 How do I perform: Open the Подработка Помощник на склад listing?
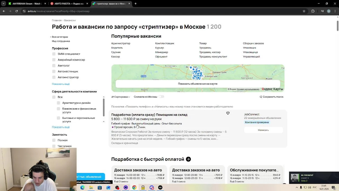click(149, 115)
